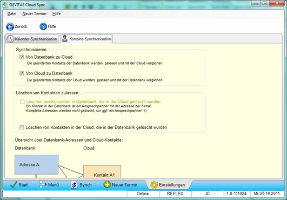Open the Neuer Termin menu
This screenshot has width=287, height=200.
34,13
